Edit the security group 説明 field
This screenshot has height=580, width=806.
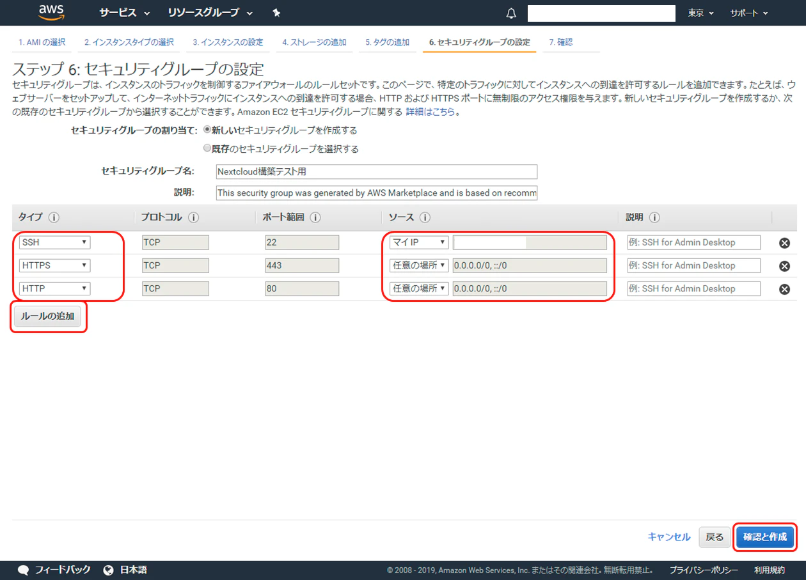point(377,192)
